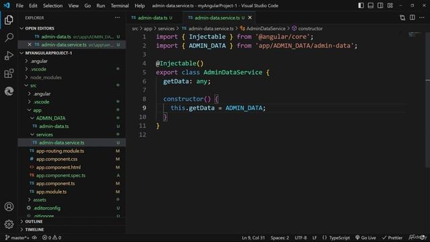Expand the Outline section
The image size is (430, 242).
(72, 221)
